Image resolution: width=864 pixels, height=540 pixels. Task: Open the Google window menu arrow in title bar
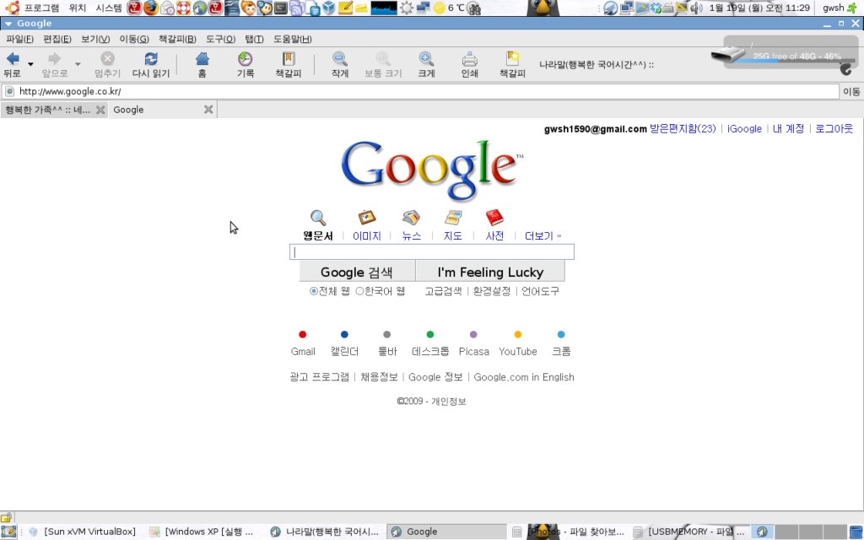[x=8, y=24]
